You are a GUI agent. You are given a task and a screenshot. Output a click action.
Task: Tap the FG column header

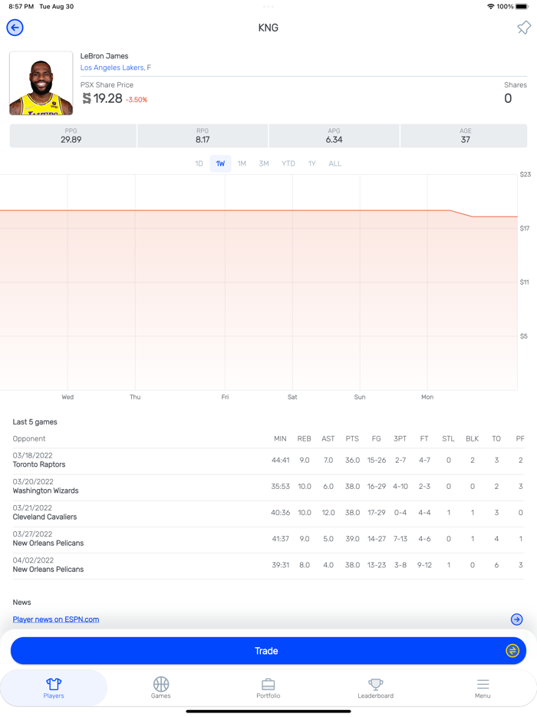pyautogui.click(x=376, y=438)
